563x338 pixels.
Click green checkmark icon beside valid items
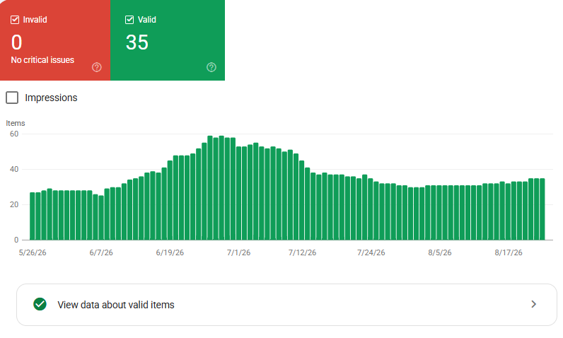coord(40,304)
